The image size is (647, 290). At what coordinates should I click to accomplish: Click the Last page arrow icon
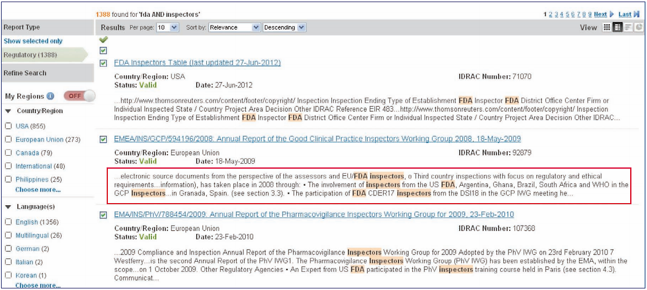point(636,14)
